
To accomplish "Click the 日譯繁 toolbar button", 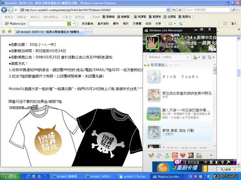I will pos(170,17).
